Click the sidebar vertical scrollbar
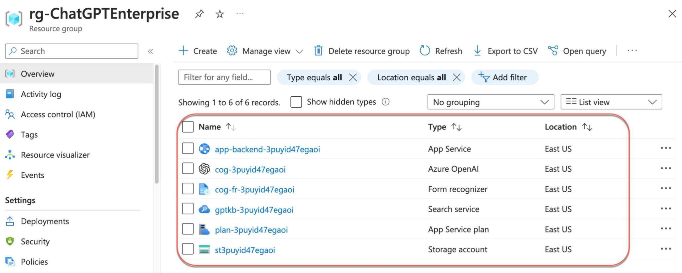 click(x=157, y=124)
